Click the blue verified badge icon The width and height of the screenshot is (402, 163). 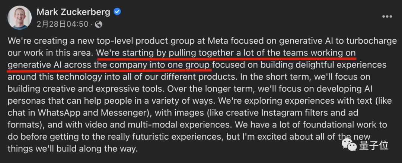tap(118, 12)
